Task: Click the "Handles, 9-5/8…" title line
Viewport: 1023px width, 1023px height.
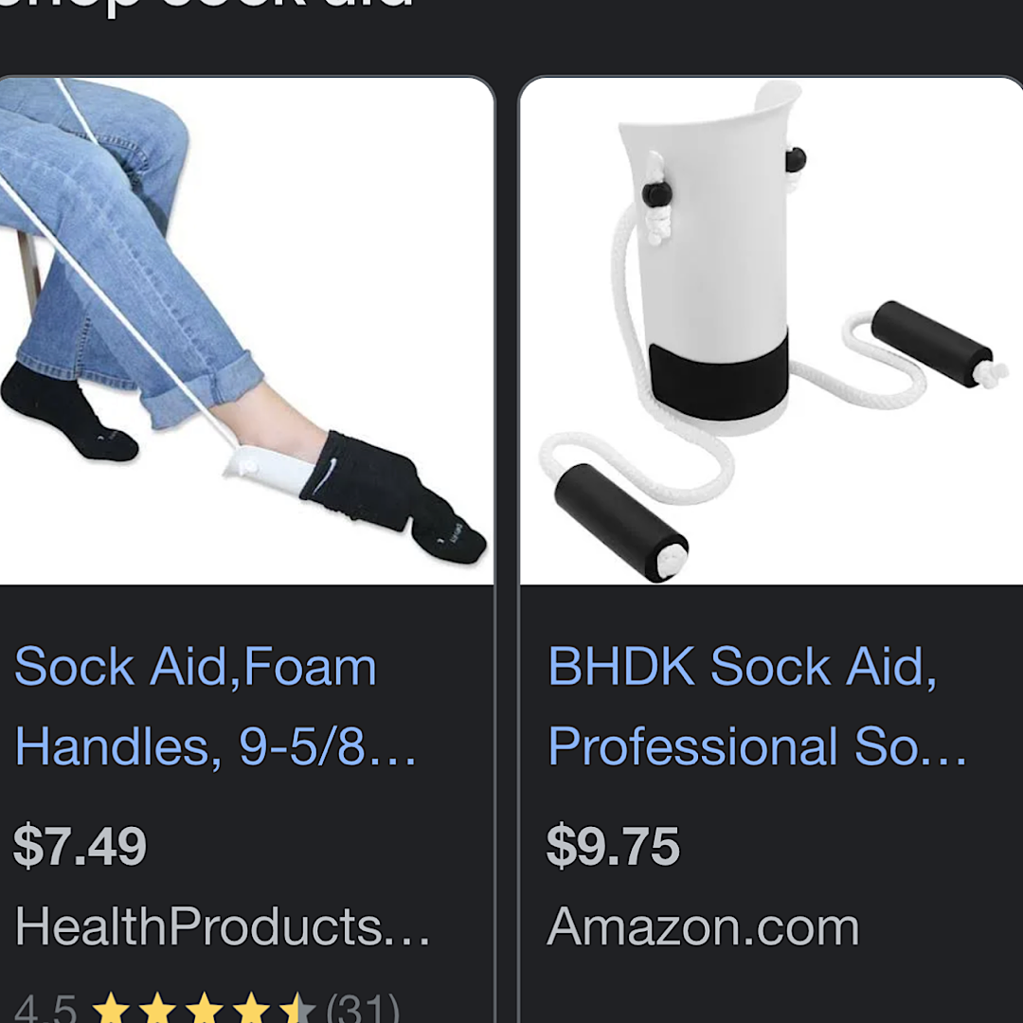Action: click(x=215, y=747)
